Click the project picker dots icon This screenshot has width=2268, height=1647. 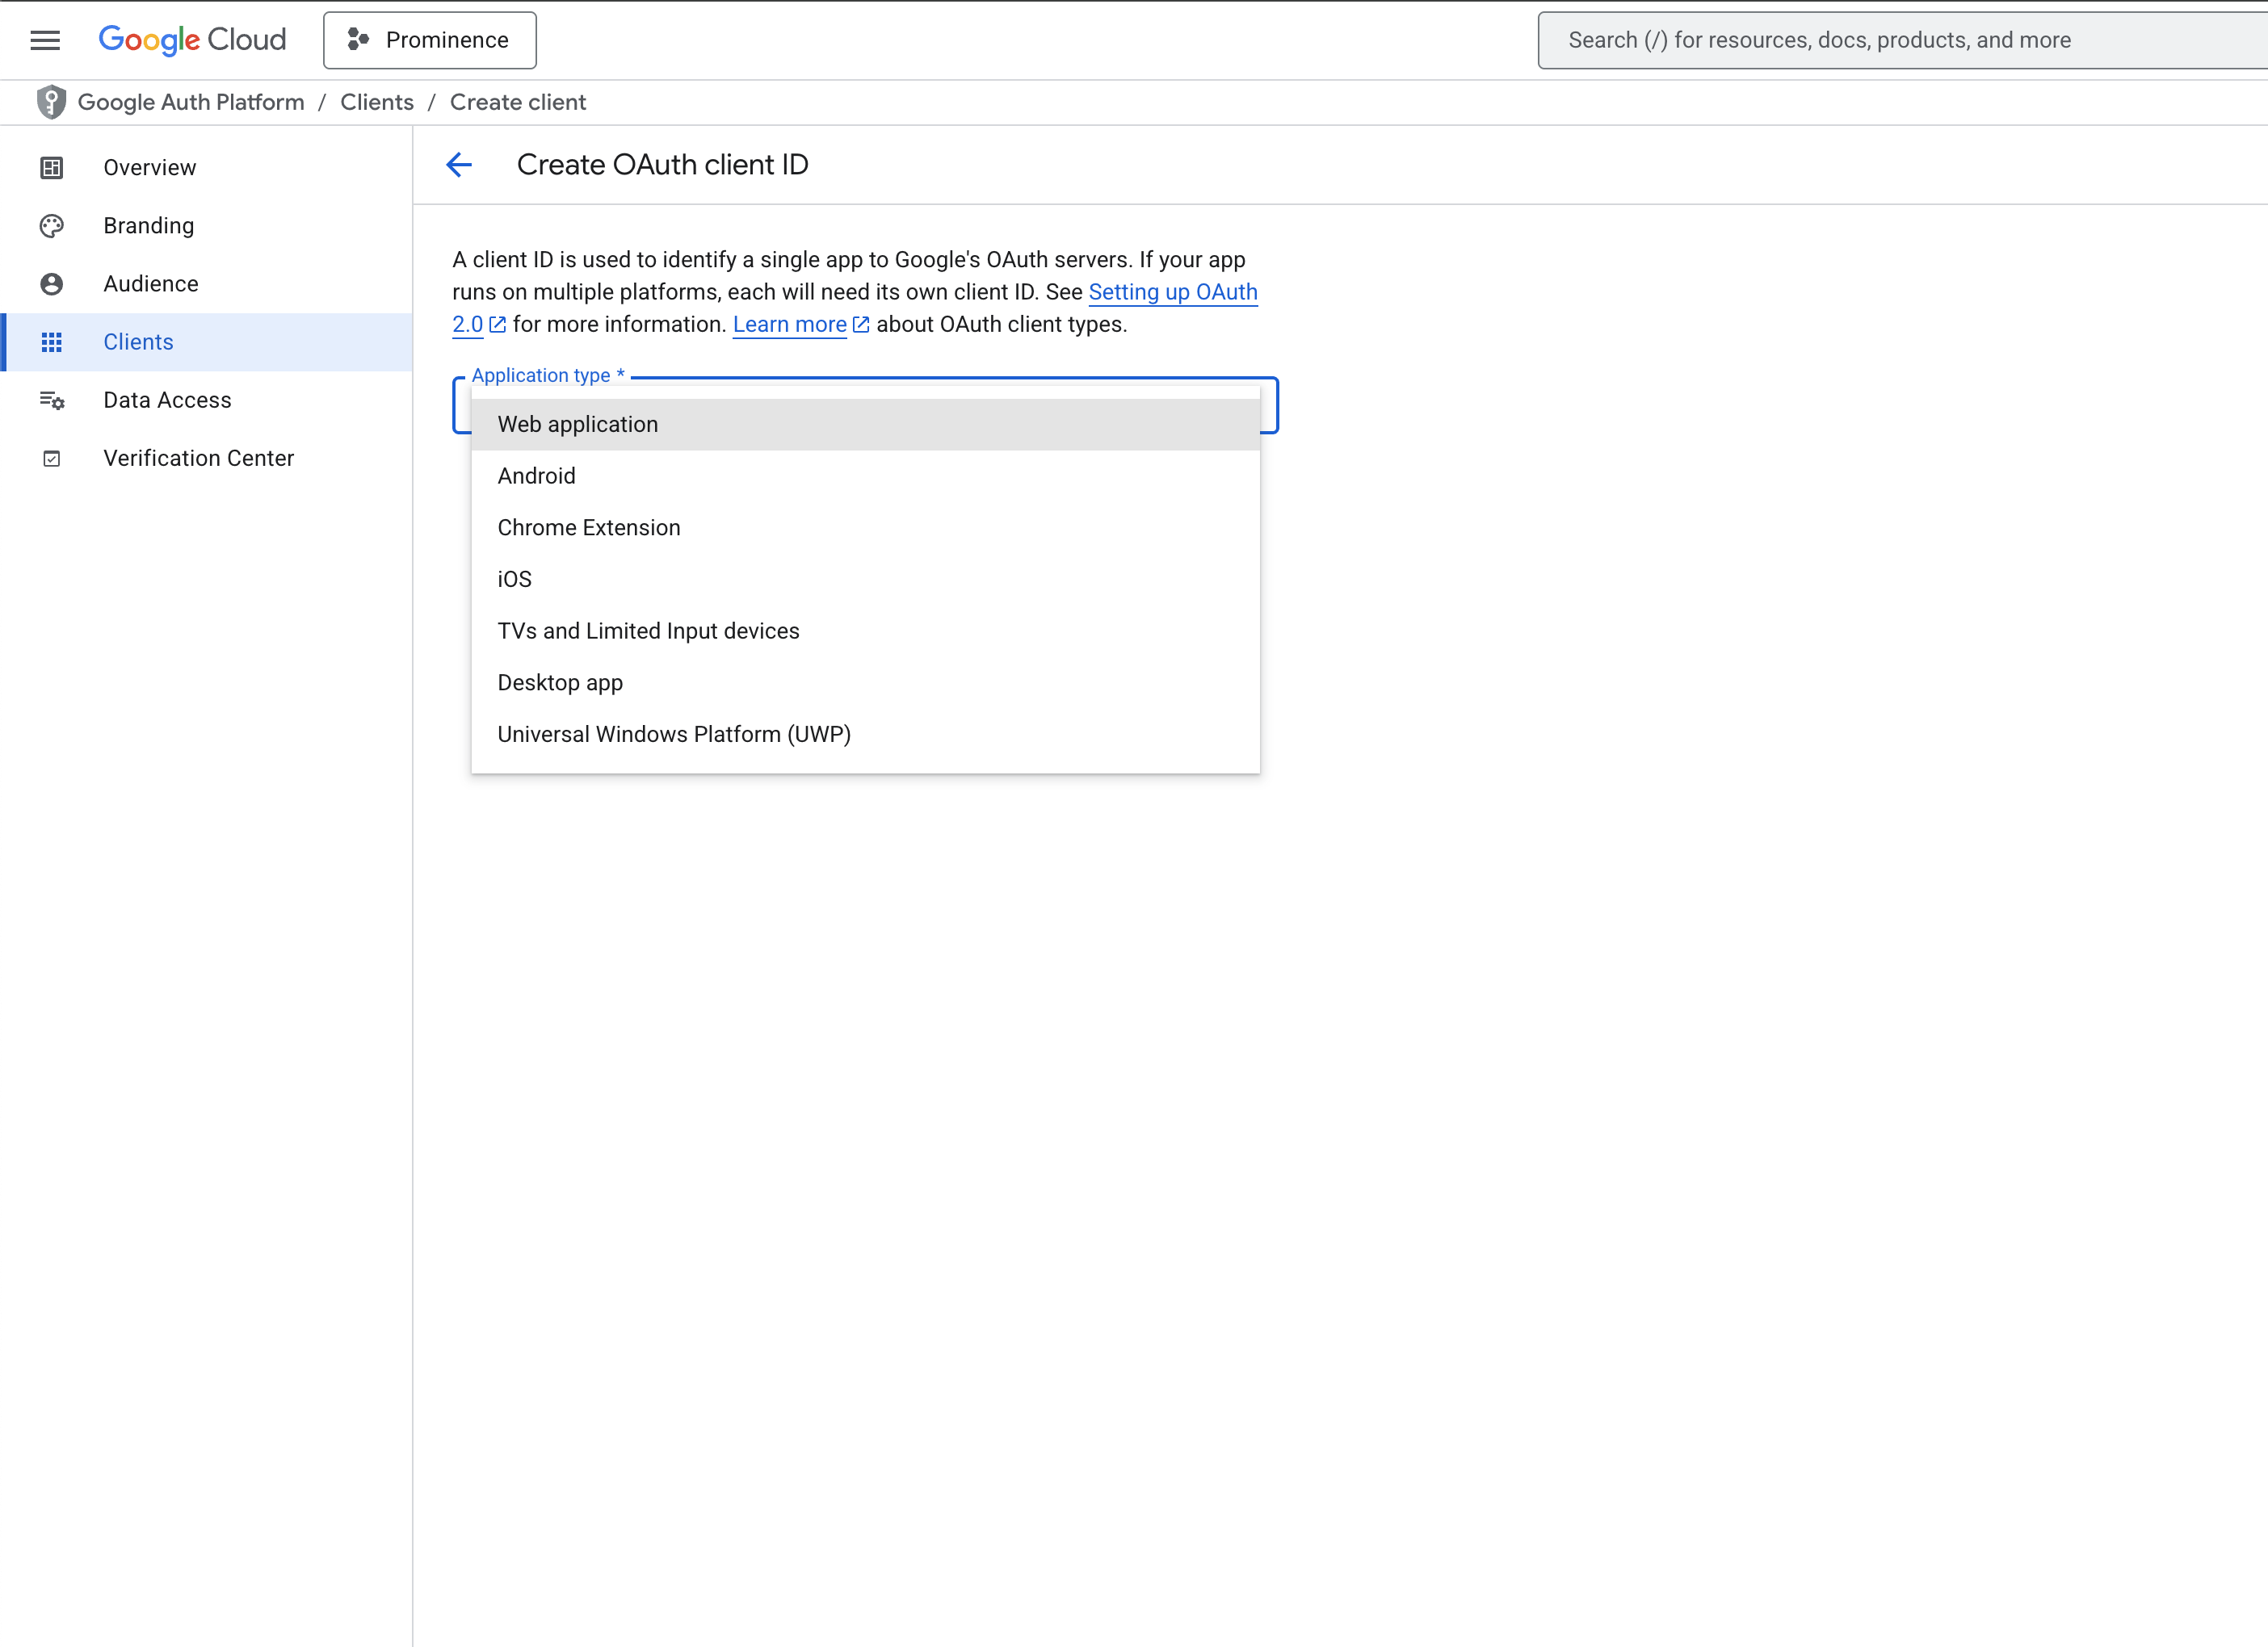(358, 40)
